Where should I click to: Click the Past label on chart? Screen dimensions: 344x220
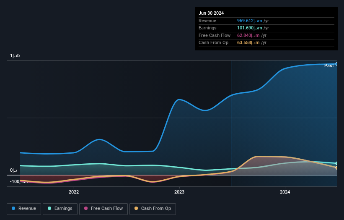click(329, 66)
